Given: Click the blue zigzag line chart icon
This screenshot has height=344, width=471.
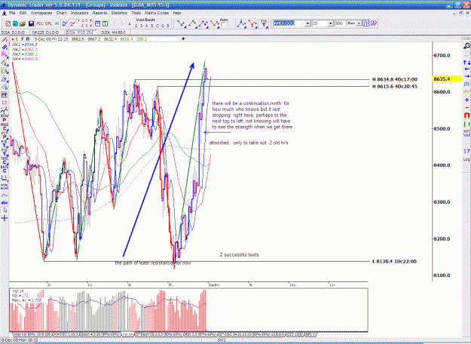Looking at the screenshot, I should pyautogui.click(x=65, y=23).
